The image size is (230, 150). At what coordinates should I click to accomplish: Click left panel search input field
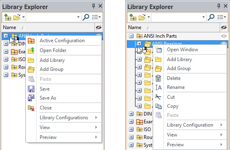click(51, 17)
